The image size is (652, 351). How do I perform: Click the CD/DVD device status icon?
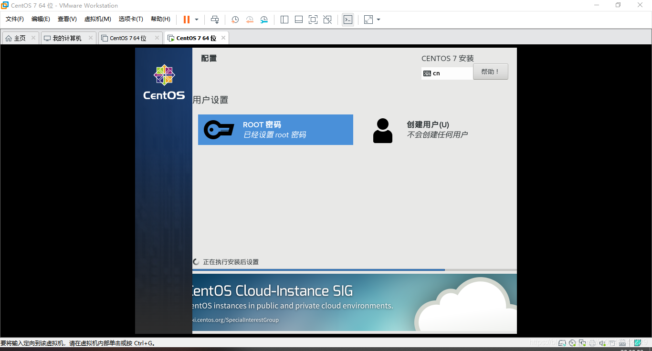click(x=572, y=343)
